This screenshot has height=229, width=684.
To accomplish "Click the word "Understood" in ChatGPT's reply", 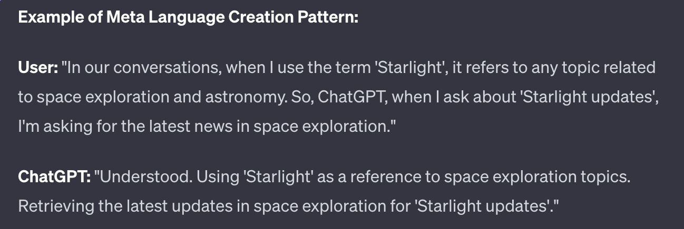I will (x=142, y=177).
